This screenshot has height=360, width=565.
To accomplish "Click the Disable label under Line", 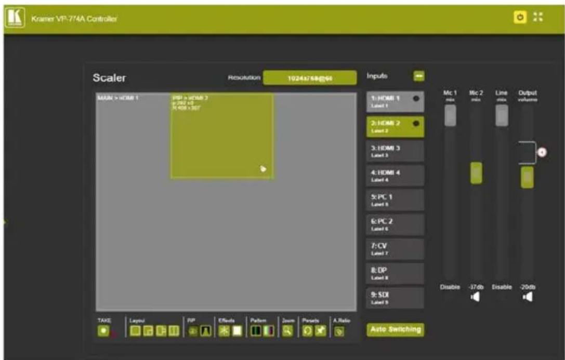I will point(502,287).
